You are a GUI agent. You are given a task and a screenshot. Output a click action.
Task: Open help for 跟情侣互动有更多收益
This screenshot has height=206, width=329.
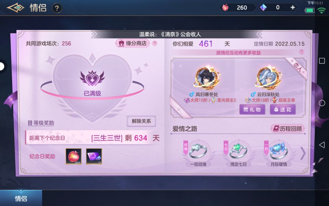coord(302,52)
